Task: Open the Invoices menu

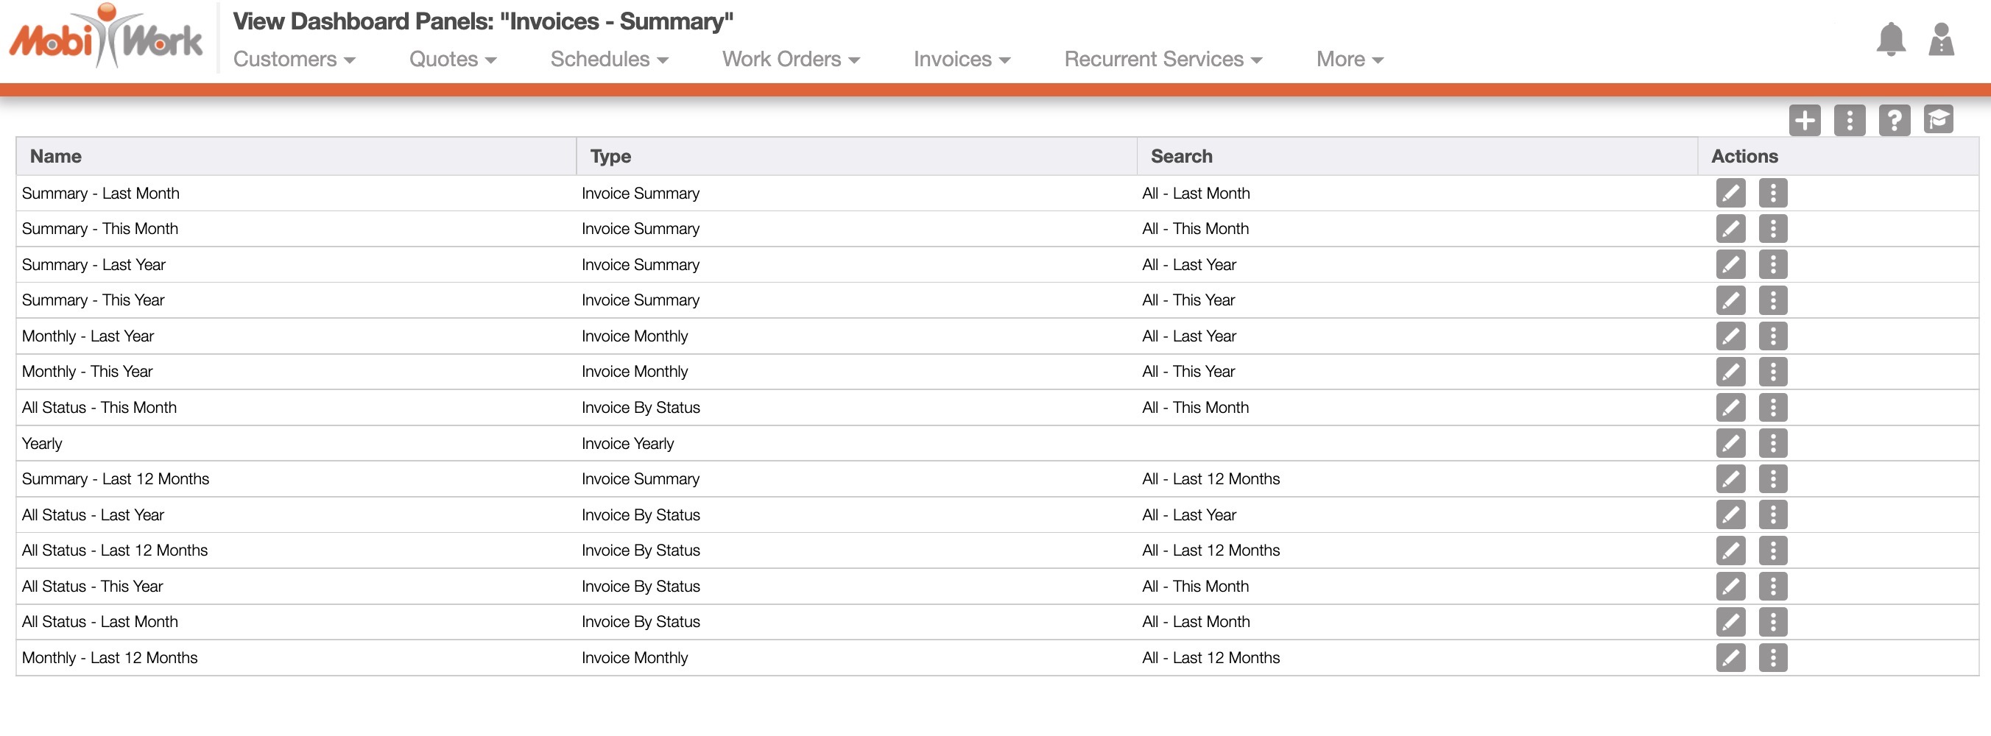Action: tap(961, 60)
